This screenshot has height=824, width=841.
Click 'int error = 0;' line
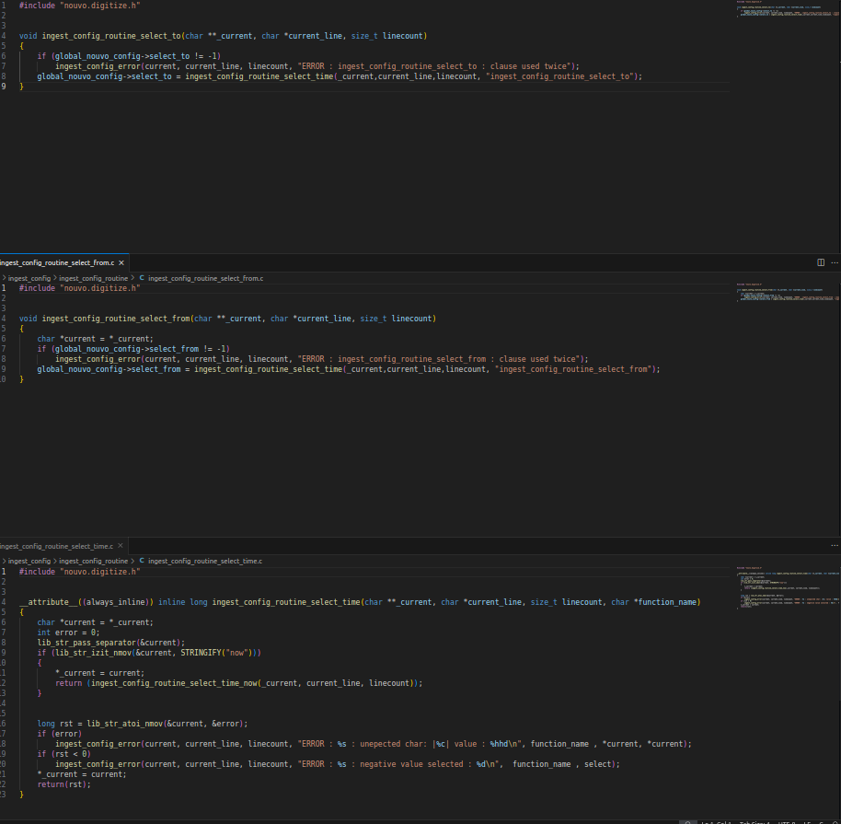[68, 633]
